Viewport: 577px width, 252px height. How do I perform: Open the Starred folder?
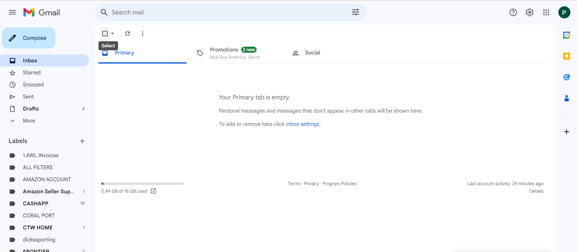coord(45,73)
